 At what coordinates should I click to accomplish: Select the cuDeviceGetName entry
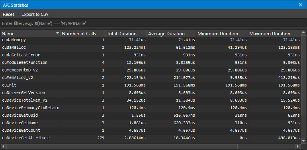coord(20,123)
